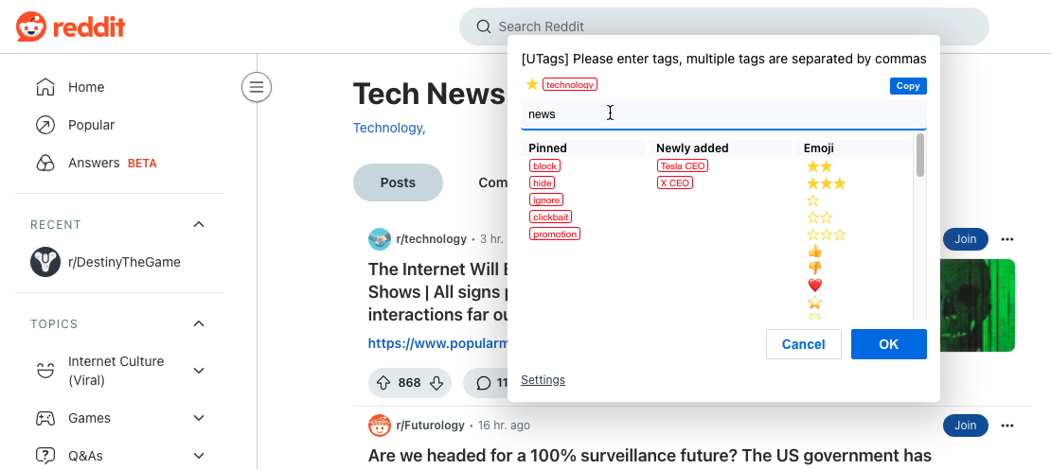Go to the Popular feed
The height and width of the screenshot is (469, 1051).
pos(91,125)
